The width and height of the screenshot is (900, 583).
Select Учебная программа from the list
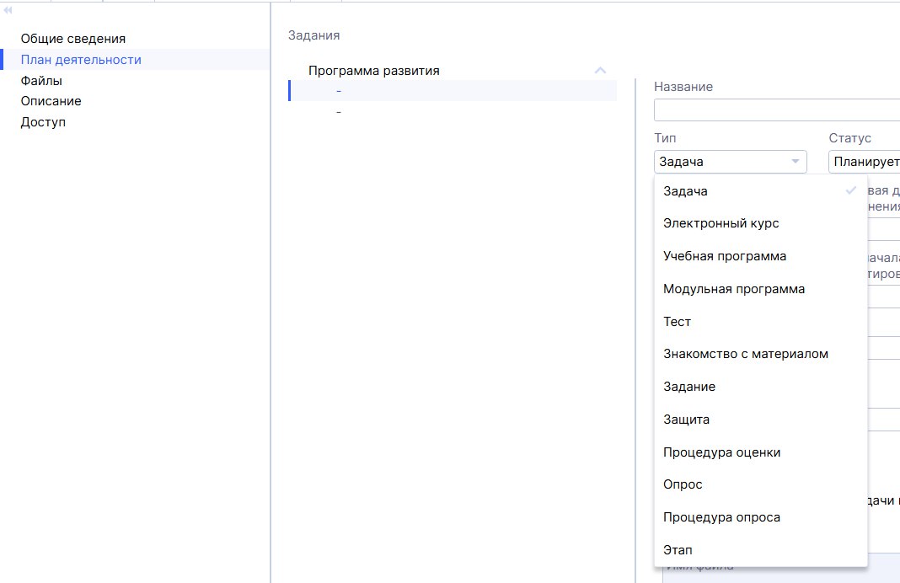tap(725, 256)
